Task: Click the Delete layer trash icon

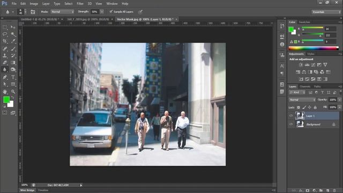Action: click(x=334, y=191)
